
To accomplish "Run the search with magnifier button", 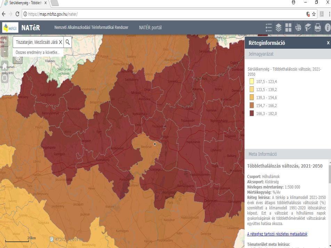I will pos(67,42).
